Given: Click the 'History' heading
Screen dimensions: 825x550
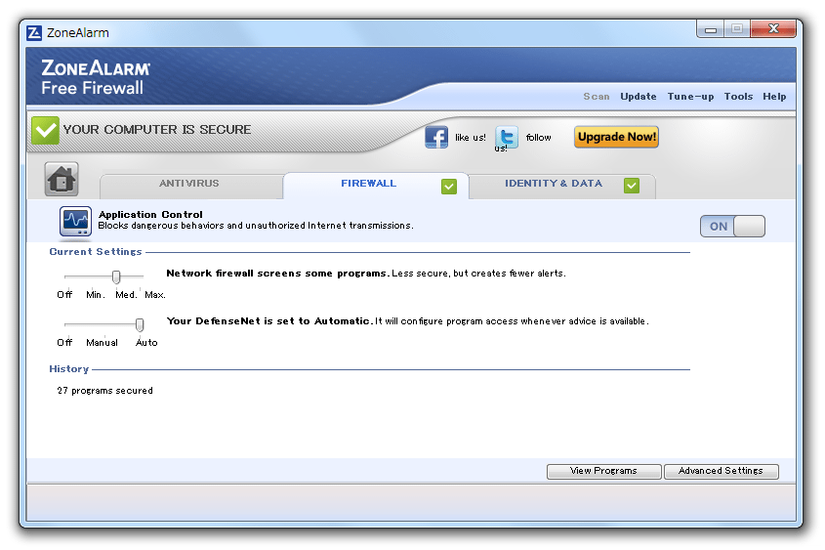Looking at the screenshot, I should [69, 369].
